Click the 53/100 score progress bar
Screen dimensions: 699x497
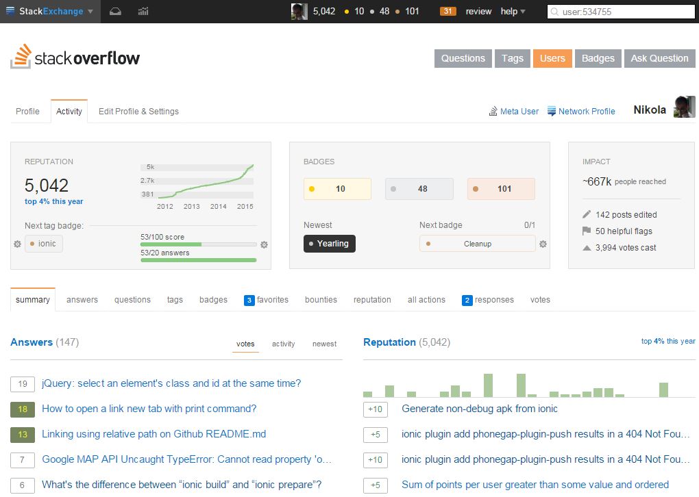(198, 244)
